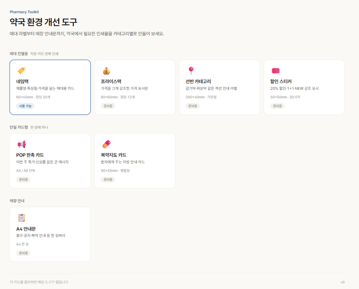Click the pill capsule icon on 복약지도 카드
Screen dimensions: 359x289
[x=107, y=144]
